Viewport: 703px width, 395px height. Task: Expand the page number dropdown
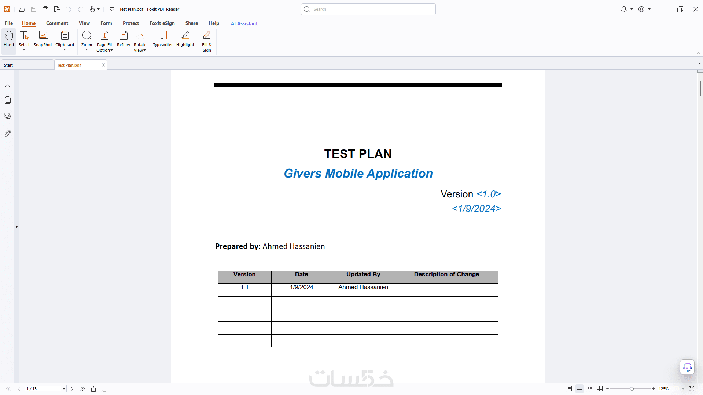[64, 389]
